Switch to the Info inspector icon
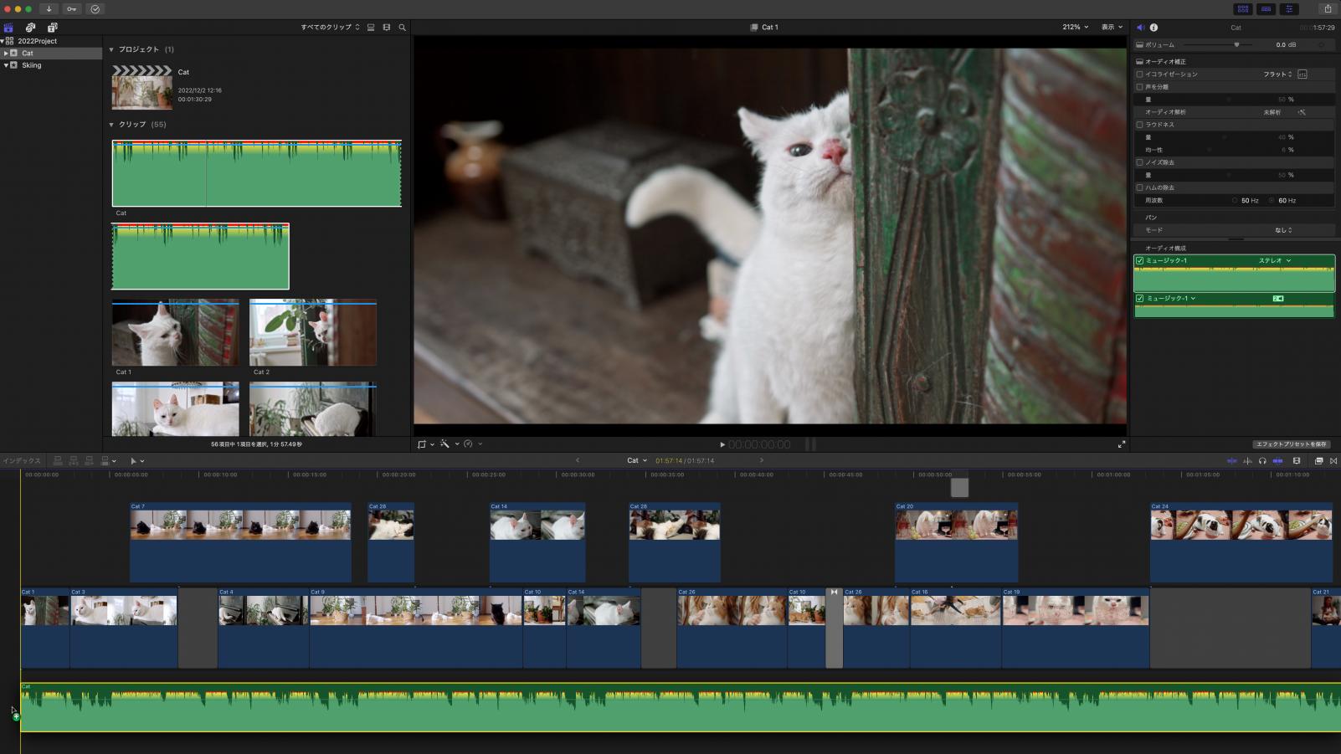Image resolution: width=1341 pixels, height=754 pixels. pos(1153,28)
